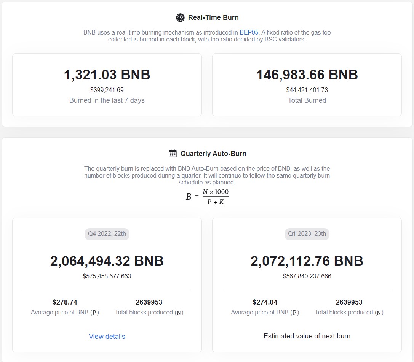414x362 pixels.
Task: Select the Q4 2022, 22nd badge
Action: pyautogui.click(x=107, y=234)
